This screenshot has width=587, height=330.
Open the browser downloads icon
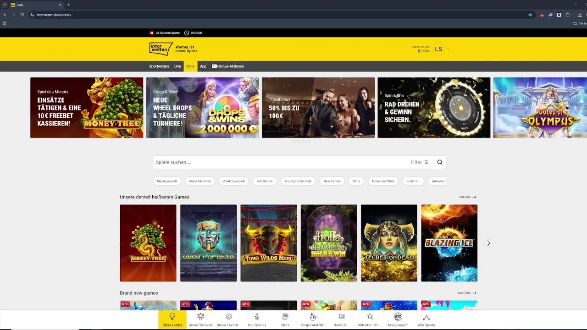pos(580,15)
